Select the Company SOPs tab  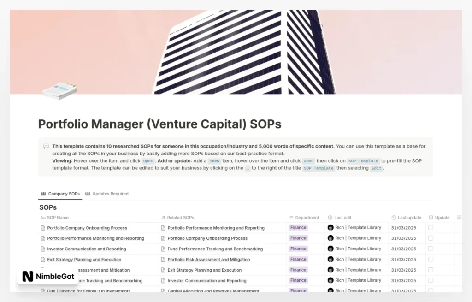[x=63, y=194]
